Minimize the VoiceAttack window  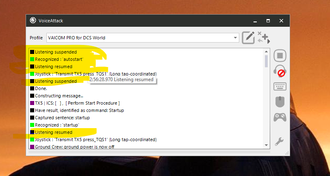tap(255, 21)
